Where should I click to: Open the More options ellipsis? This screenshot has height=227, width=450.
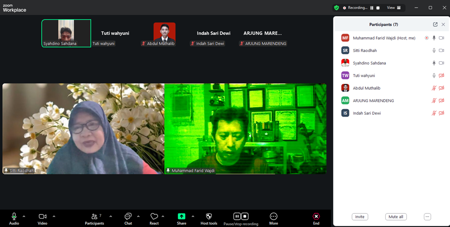[274, 216]
